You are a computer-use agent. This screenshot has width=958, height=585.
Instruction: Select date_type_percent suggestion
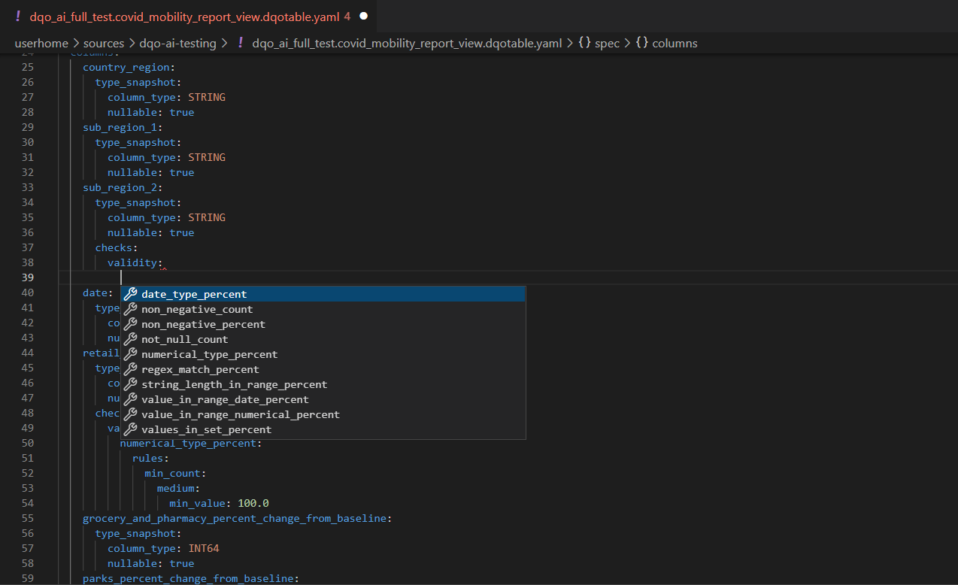(x=323, y=294)
